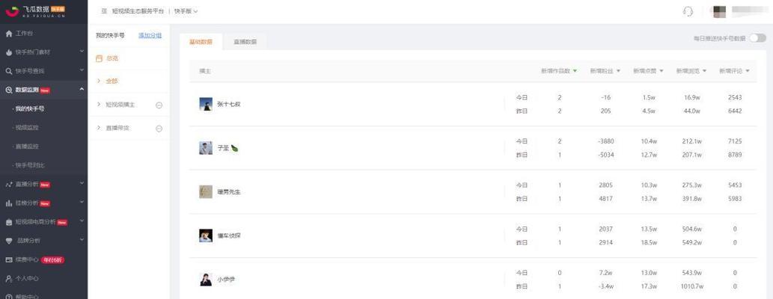773x299 pixels.
Task: Click the 添加分组 link
Action: [x=150, y=35]
